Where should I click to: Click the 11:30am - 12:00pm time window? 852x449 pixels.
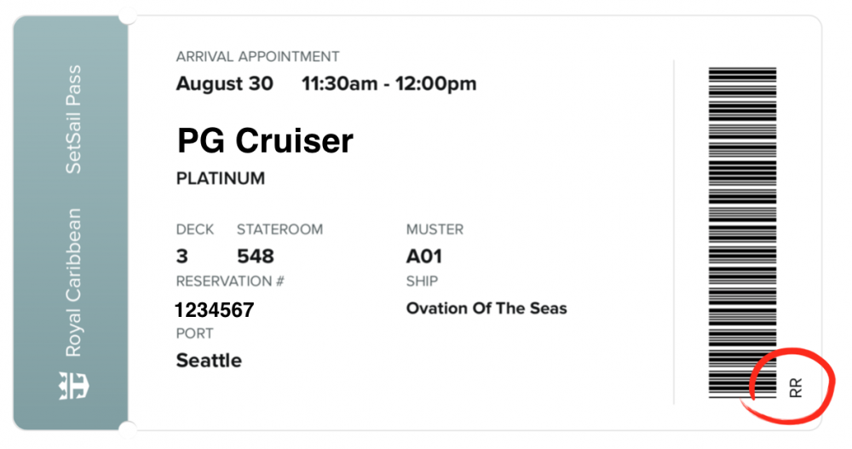point(389,83)
